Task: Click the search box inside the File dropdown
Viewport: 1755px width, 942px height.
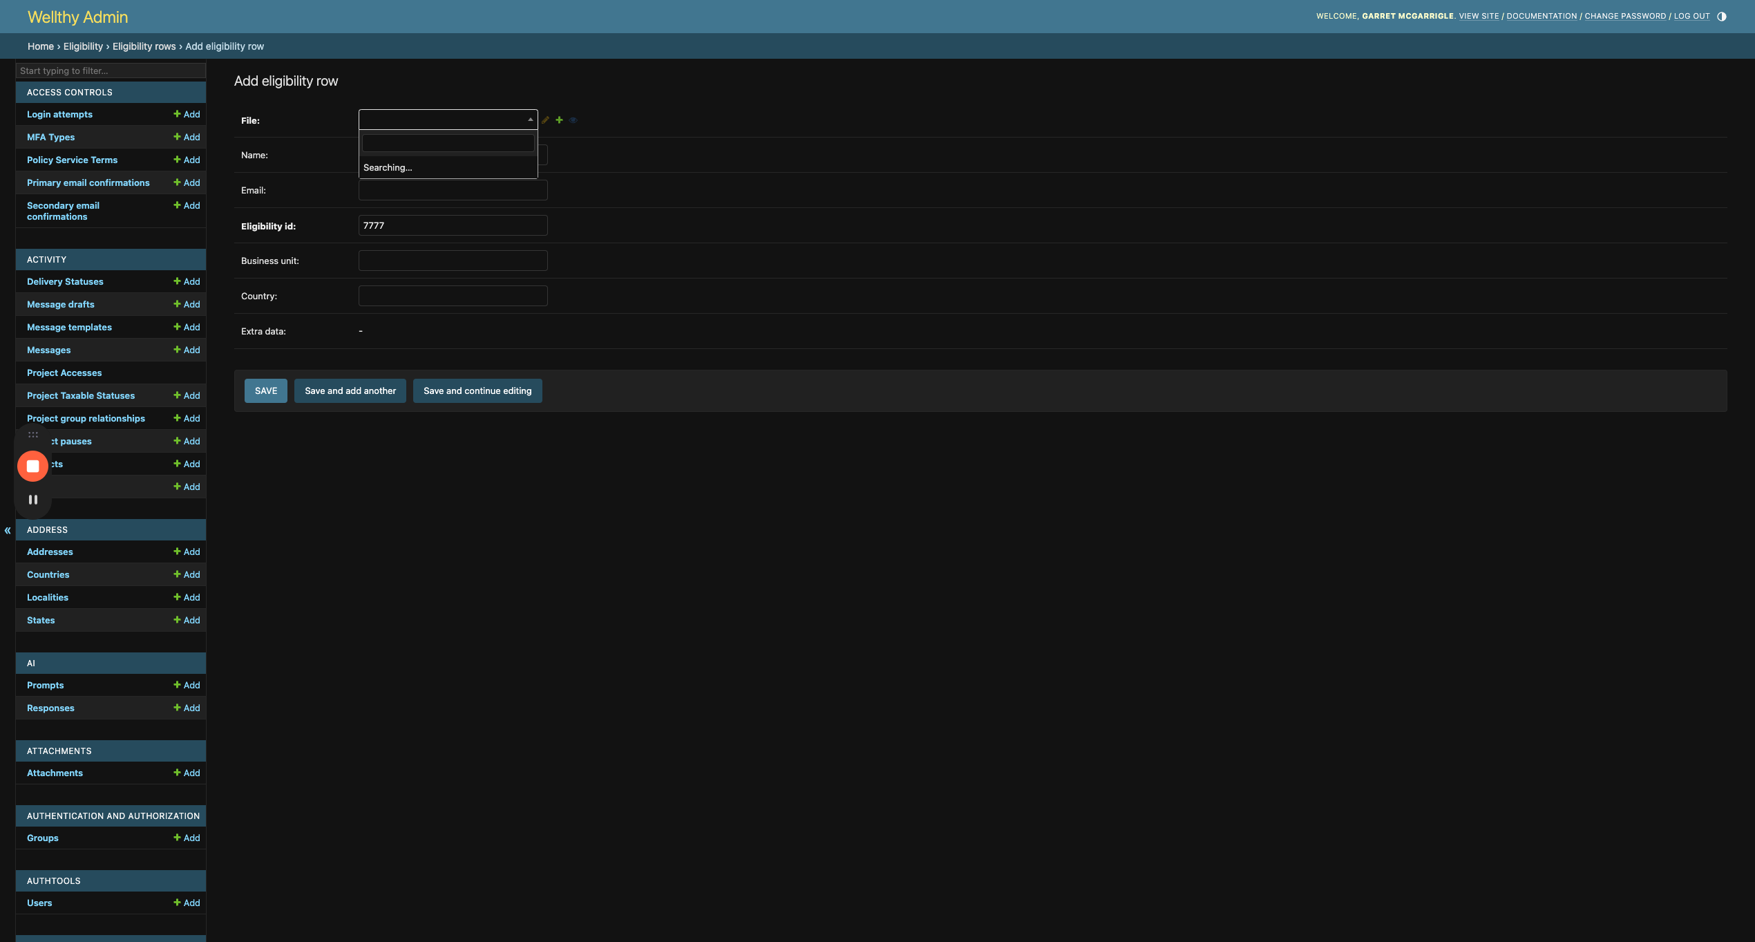Action: click(x=448, y=143)
